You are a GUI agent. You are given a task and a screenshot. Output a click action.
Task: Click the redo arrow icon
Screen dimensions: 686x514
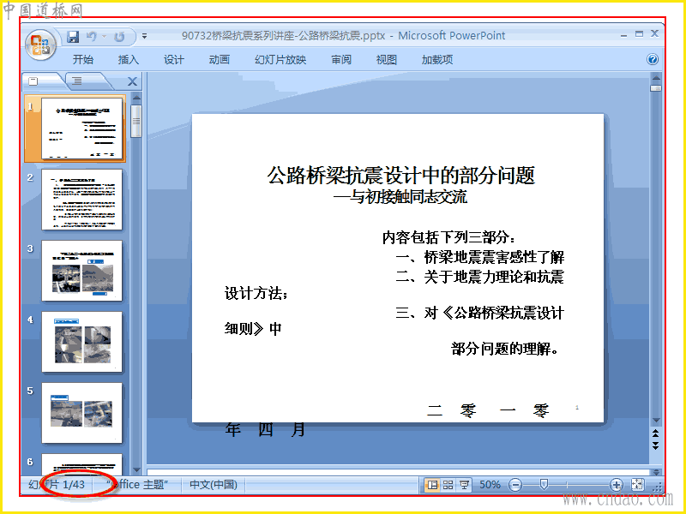click(119, 37)
